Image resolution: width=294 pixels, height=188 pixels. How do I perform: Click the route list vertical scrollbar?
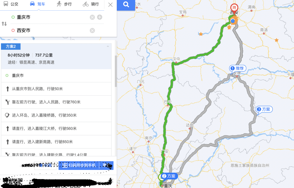coord(116,71)
